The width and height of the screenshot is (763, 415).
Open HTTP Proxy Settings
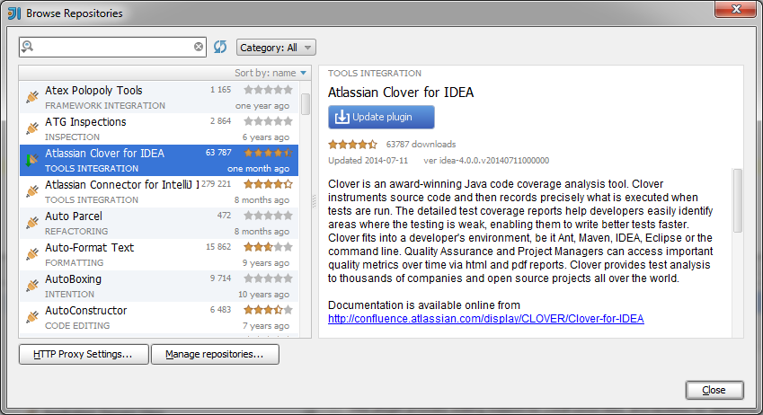pos(83,355)
